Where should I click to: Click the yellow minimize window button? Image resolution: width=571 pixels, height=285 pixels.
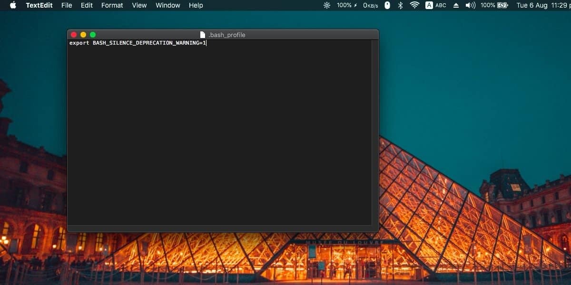(x=83, y=35)
